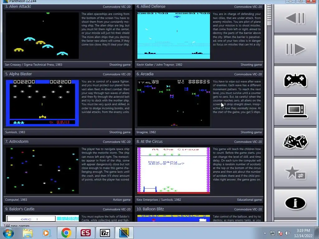Select the '4. Allied Defense' title
The height and width of the screenshot is (239, 319).
[151, 7]
